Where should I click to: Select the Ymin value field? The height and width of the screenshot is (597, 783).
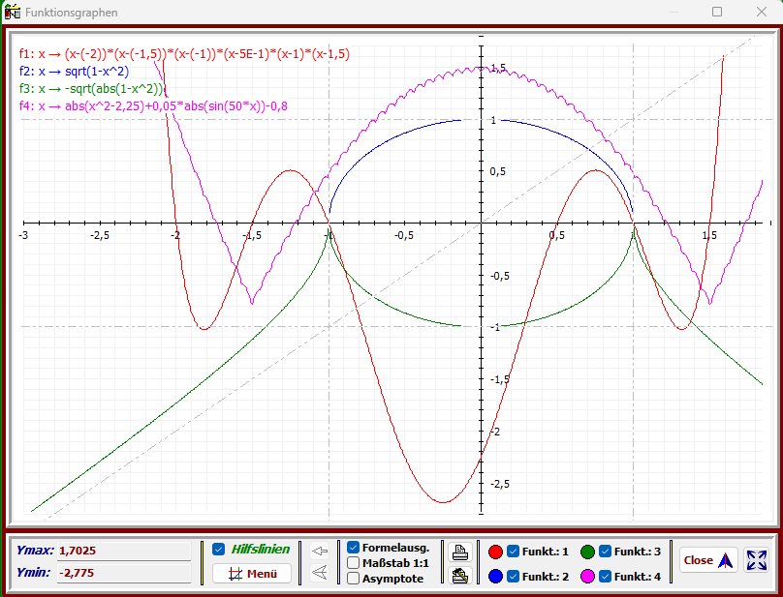click(x=124, y=573)
